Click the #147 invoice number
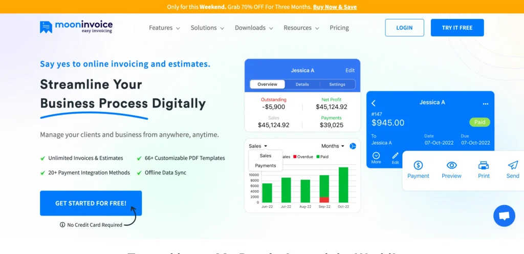524x254 pixels. click(x=377, y=114)
